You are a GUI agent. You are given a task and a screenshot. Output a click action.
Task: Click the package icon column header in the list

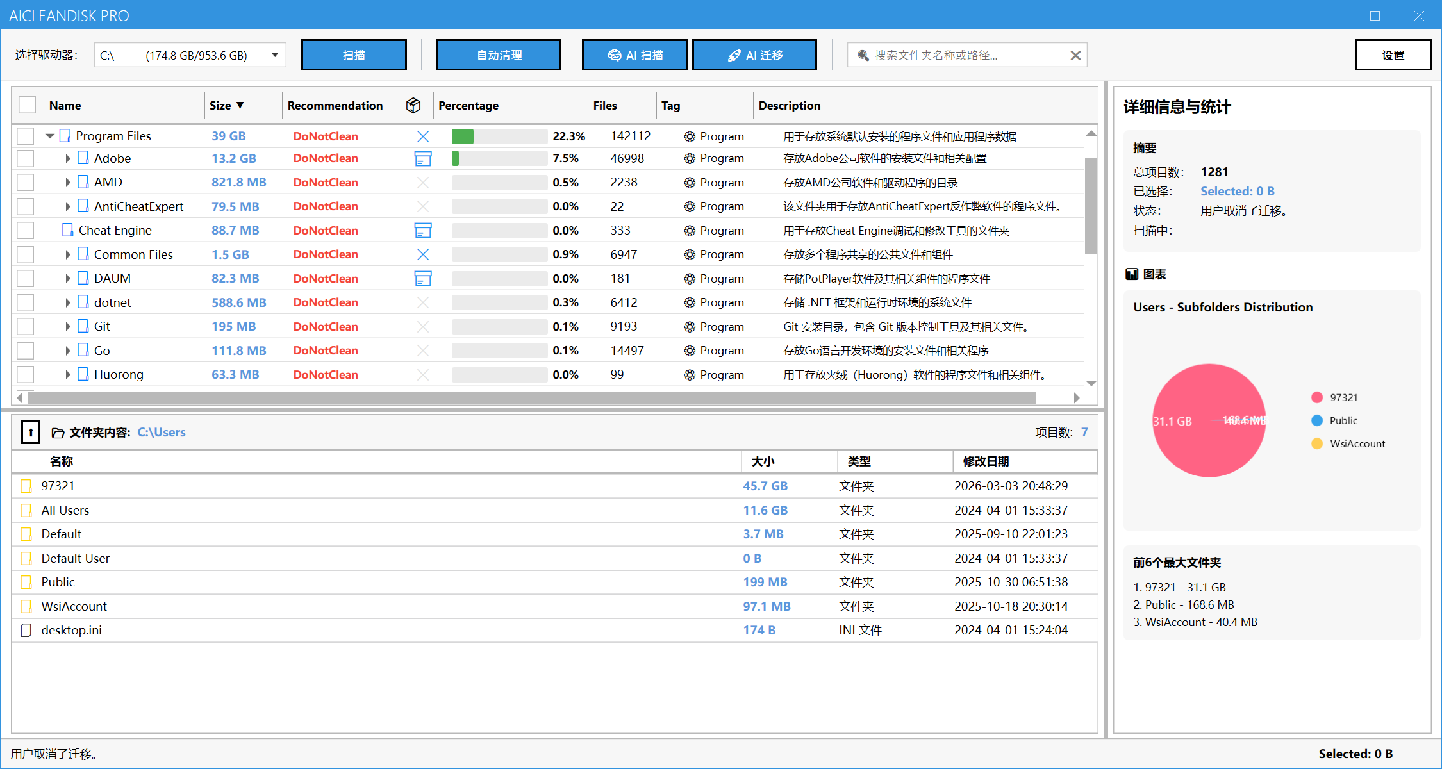[413, 105]
